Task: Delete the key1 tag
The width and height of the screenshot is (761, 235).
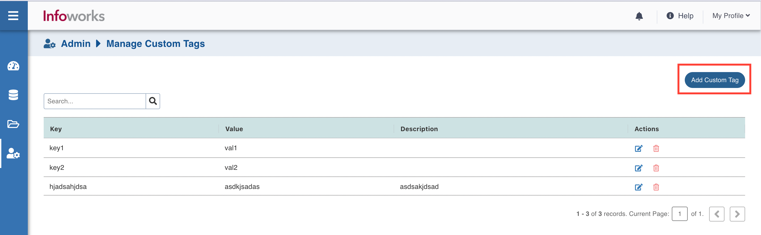Action: click(656, 148)
